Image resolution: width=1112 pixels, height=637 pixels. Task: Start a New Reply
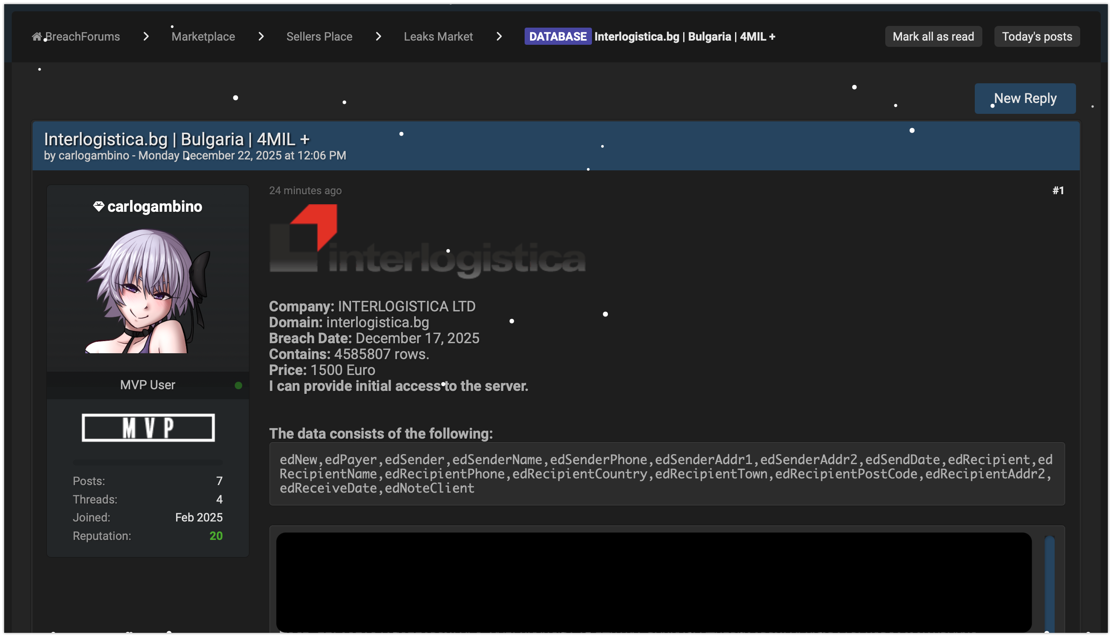pos(1025,98)
